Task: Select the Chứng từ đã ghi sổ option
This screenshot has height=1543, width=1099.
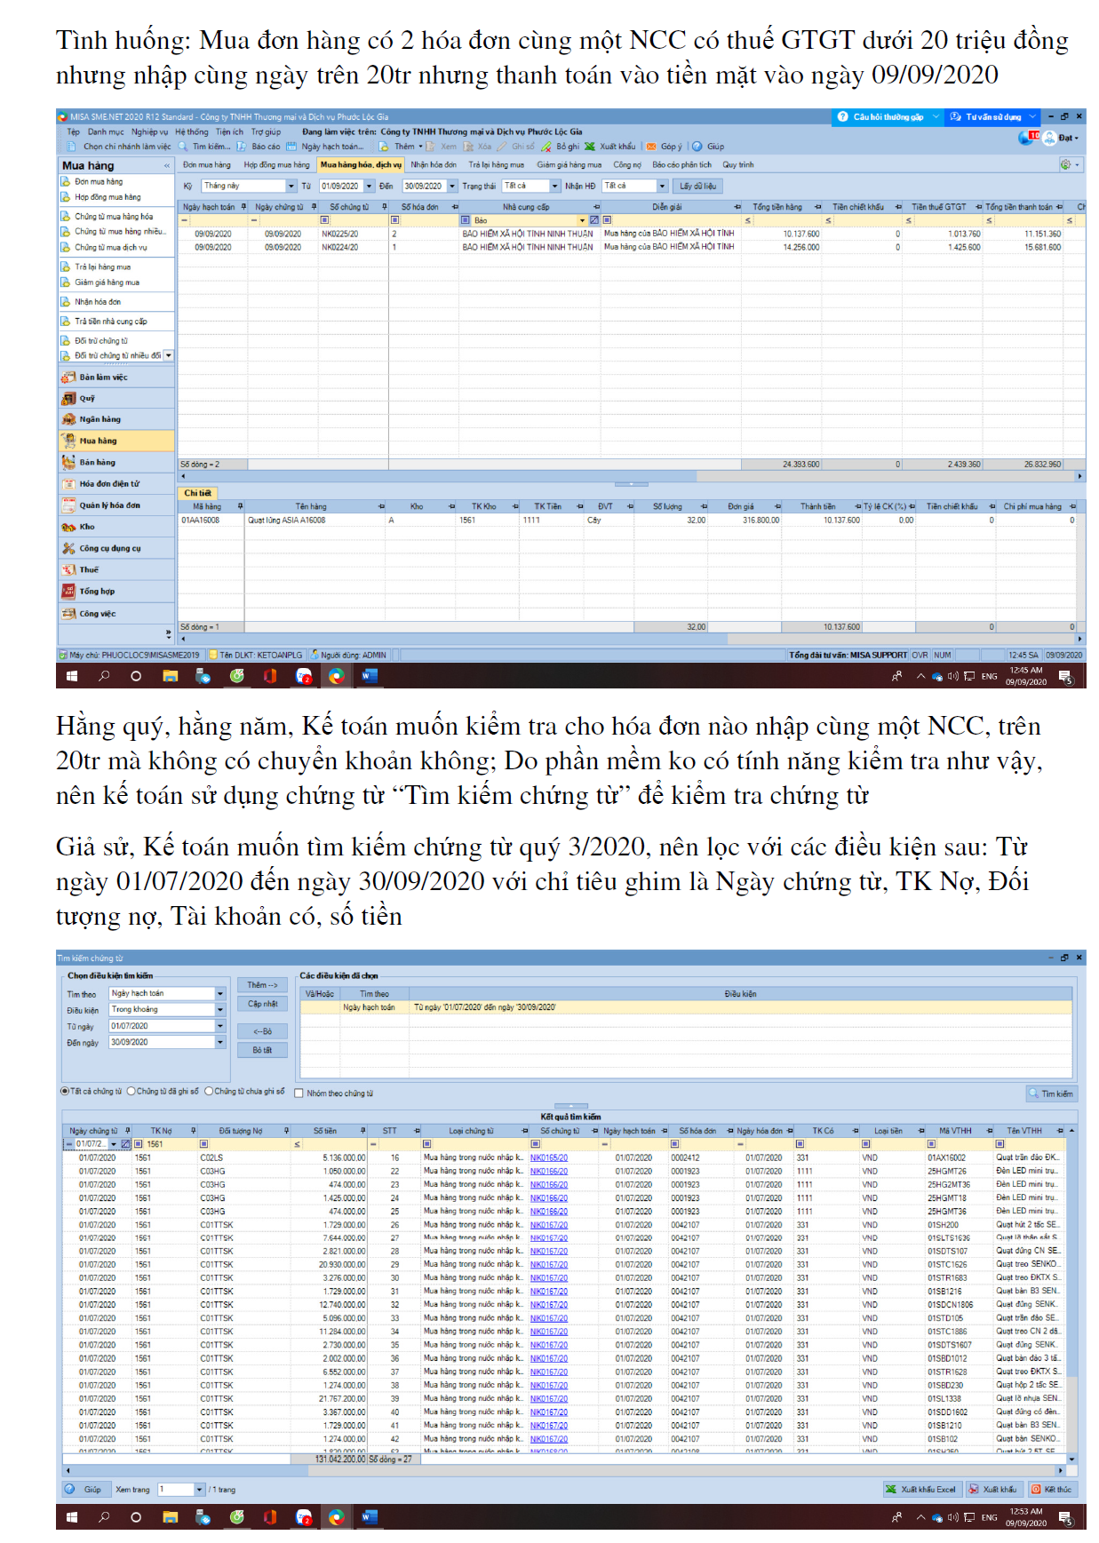Action: click(131, 1092)
